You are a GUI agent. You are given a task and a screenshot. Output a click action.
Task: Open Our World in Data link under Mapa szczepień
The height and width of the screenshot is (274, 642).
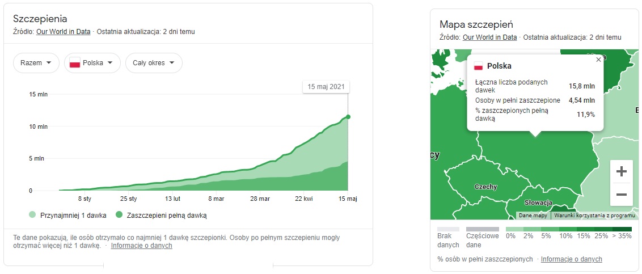click(x=489, y=37)
